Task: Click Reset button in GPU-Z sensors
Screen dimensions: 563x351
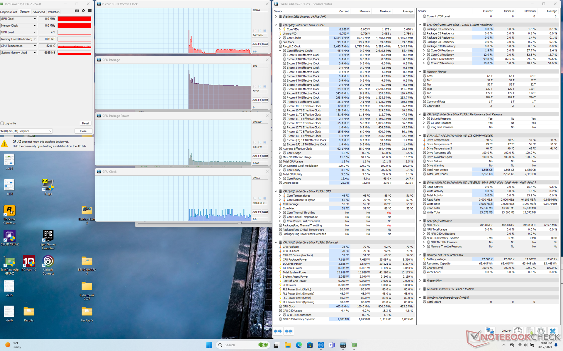Action: pos(85,123)
